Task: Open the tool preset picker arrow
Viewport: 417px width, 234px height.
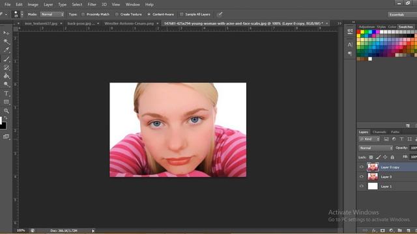Action: [x=6, y=14]
